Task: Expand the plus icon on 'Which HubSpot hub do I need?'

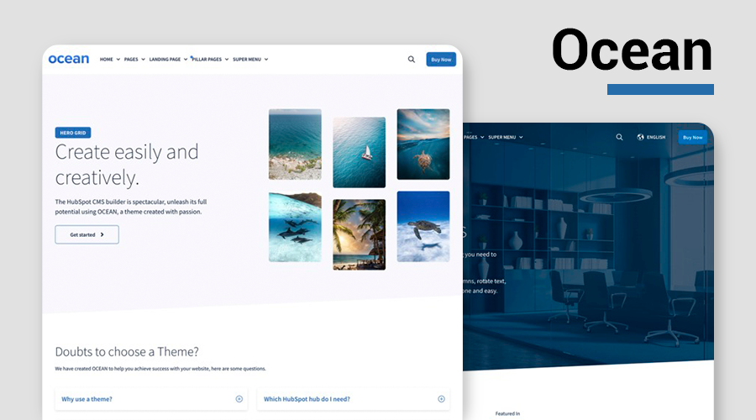Action: (x=441, y=399)
